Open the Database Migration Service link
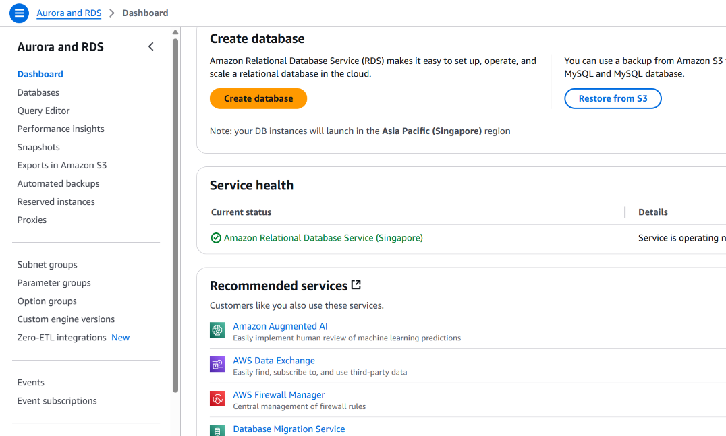 pyautogui.click(x=289, y=429)
